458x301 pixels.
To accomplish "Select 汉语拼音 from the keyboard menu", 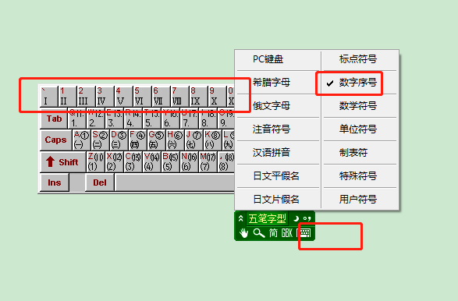I will click(x=278, y=152).
